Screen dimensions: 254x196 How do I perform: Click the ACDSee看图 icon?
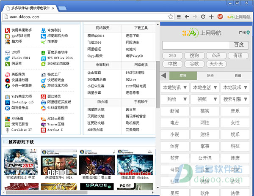pyautogui.click(x=43, y=119)
